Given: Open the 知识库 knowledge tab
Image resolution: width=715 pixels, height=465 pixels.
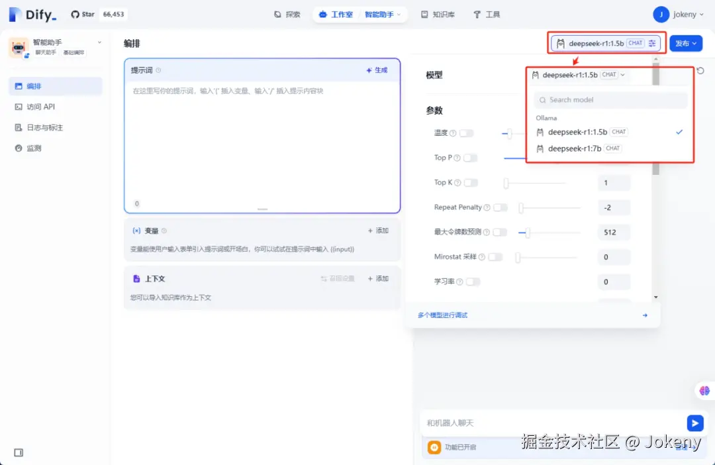Looking at the screenshot, I should tap(438, 15).
